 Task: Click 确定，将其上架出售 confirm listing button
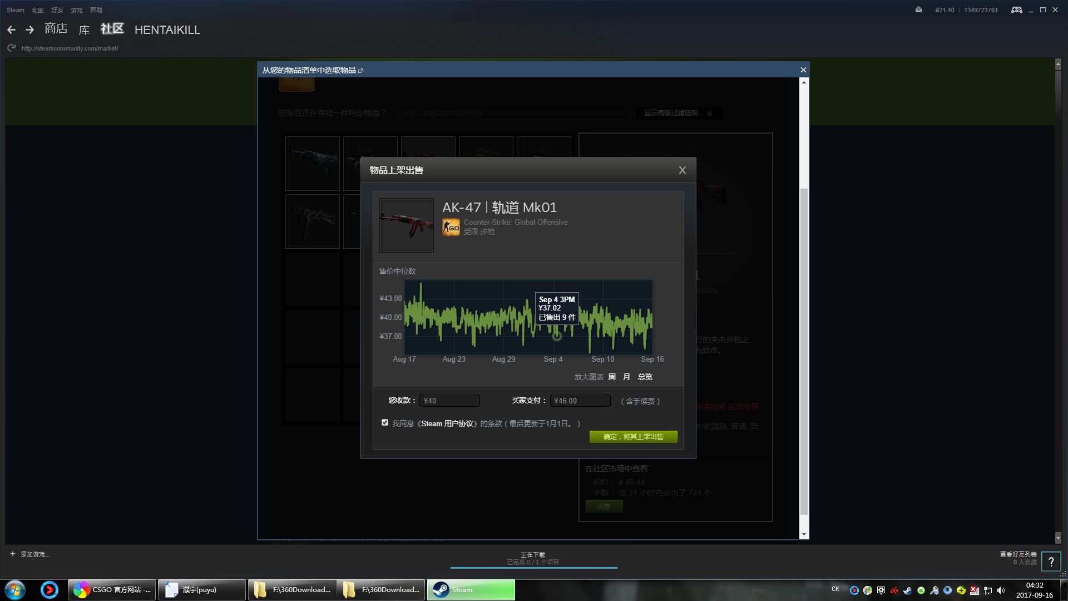[633, 436]
